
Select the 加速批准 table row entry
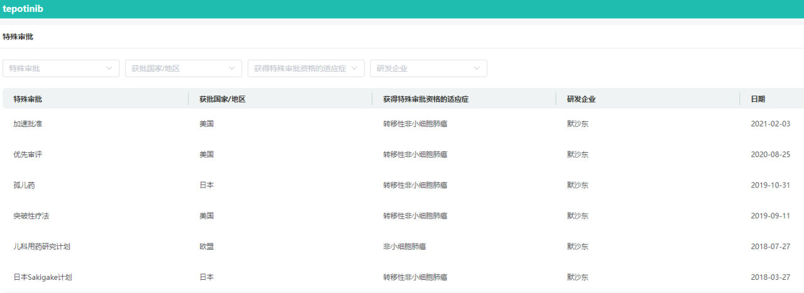click(x=28, y=124)
